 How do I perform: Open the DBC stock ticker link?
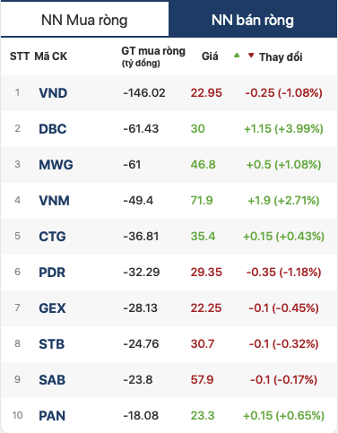[53, 129]
